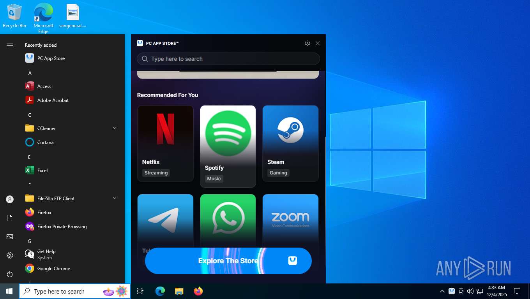Viewport: 530px width, 299px height.
Task: Open the Meet Now tray icon
Action: coord(461,291)
